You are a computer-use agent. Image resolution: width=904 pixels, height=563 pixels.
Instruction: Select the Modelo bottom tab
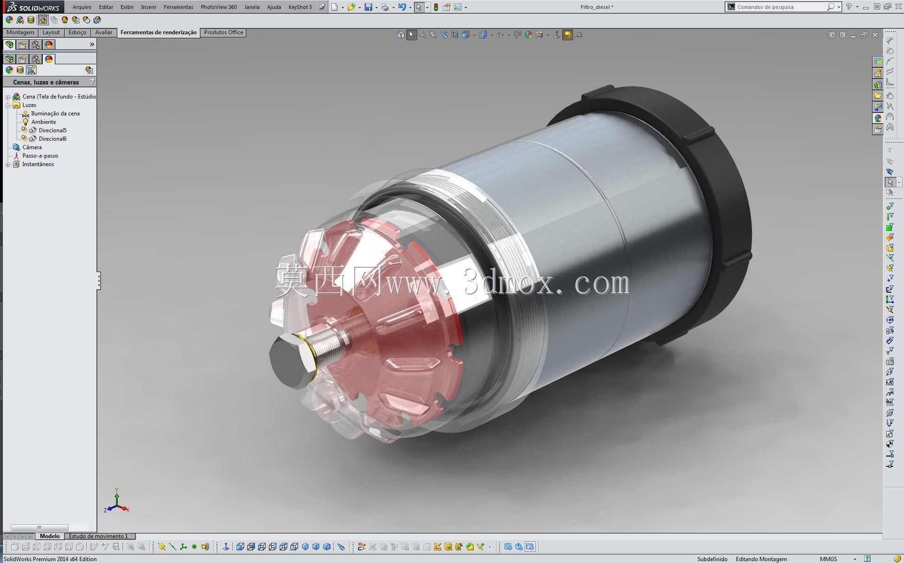pos(50,536)
